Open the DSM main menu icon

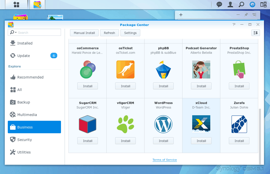point(16,4)
